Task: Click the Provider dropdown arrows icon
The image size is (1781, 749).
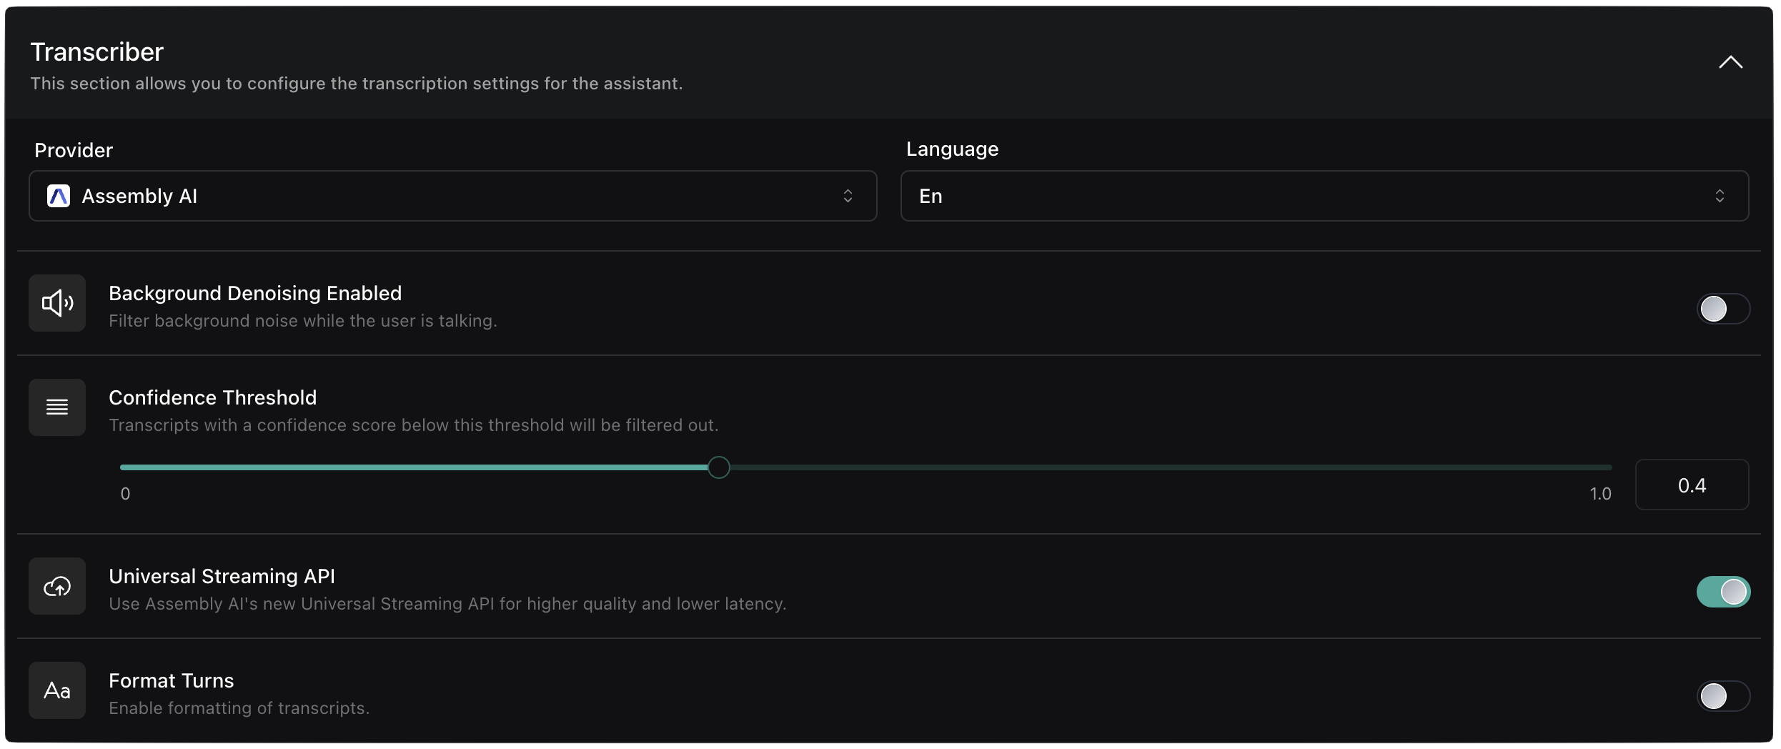Action: coord(848,196)
